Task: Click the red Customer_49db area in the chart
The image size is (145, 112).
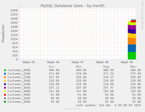Action: tap(133, 21)
